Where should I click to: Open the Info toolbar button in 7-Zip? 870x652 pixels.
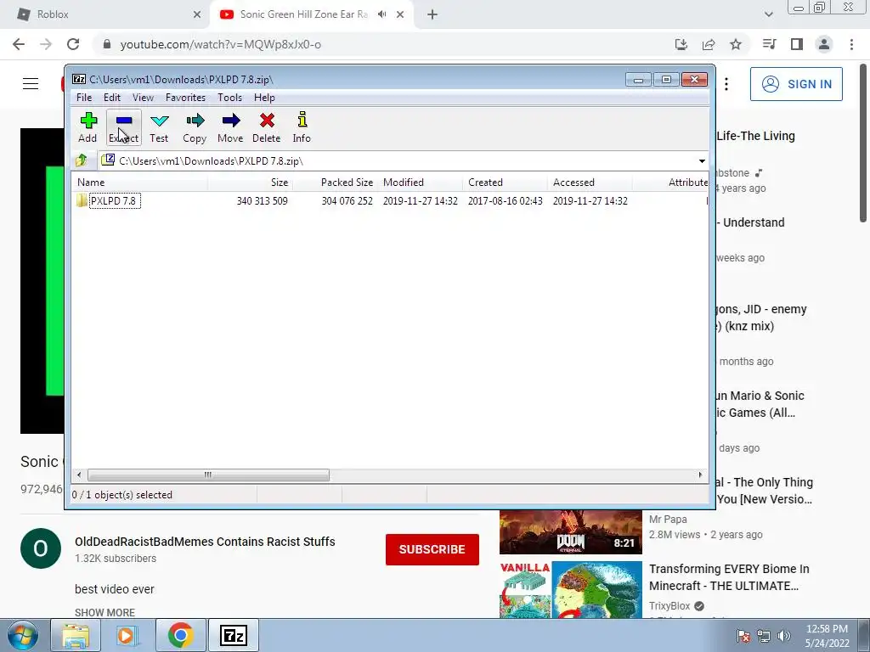point(302,128)
